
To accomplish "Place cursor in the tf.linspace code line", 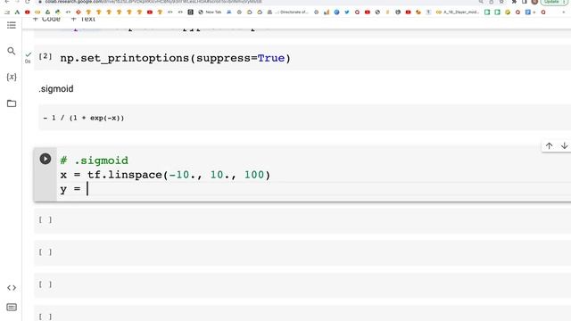I will pyautogui.click(x=165, y=175).
